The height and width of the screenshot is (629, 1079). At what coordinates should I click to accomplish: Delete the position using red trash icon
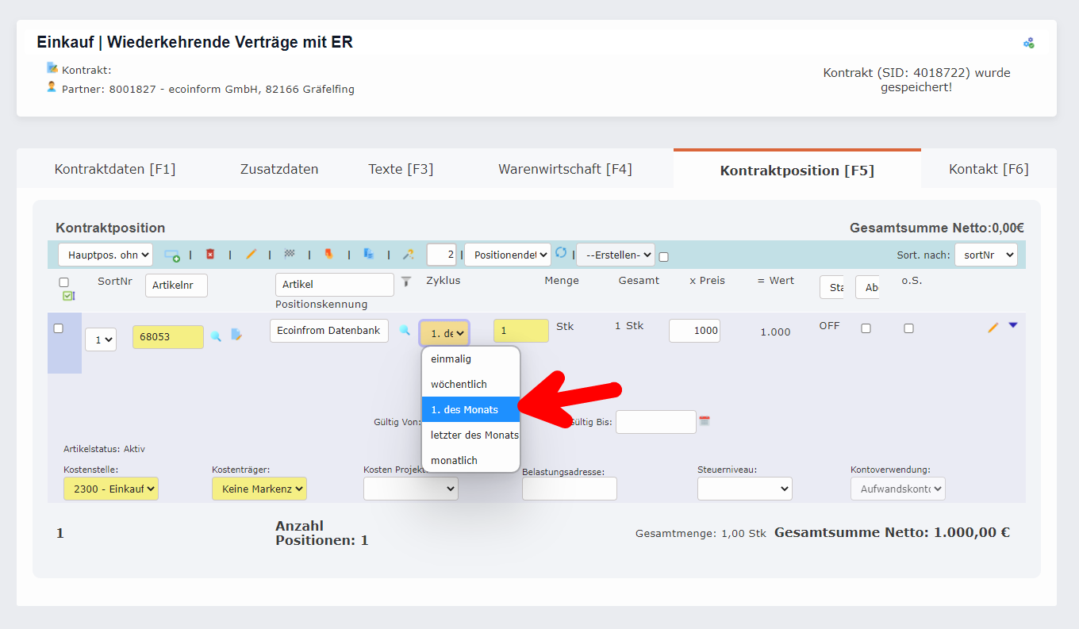pos(209,255)
